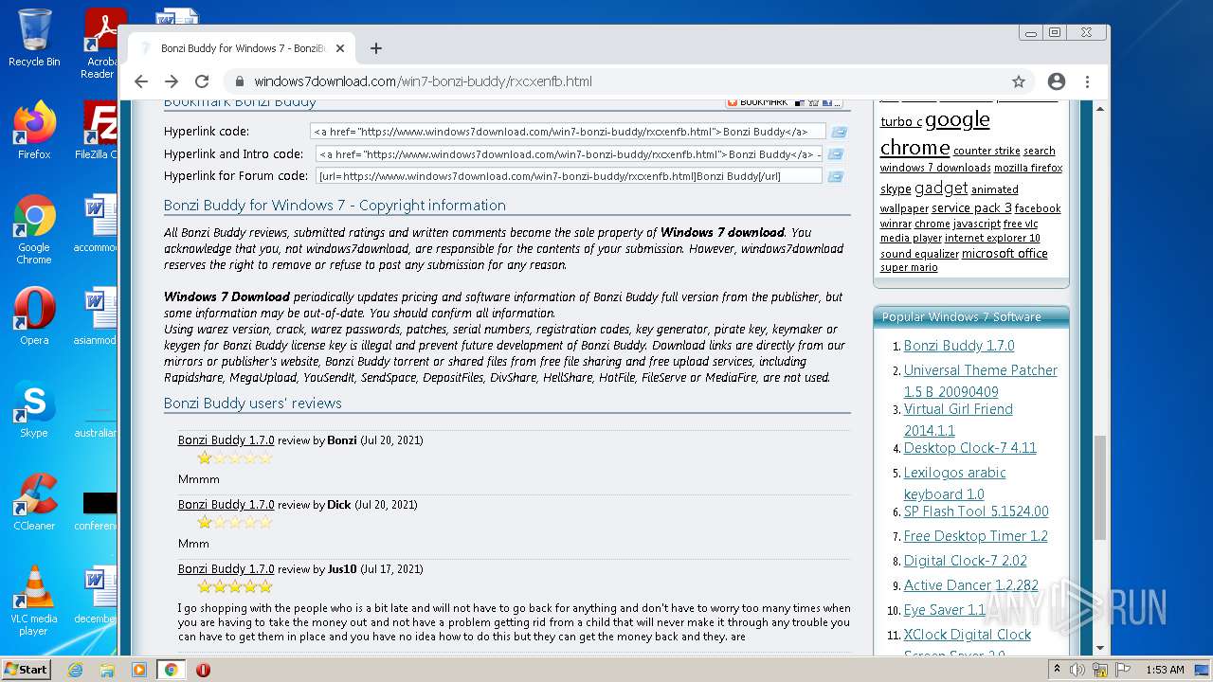Open XClock Digital Clock link
Screen dimensions: 1213x682
[967, 635]
